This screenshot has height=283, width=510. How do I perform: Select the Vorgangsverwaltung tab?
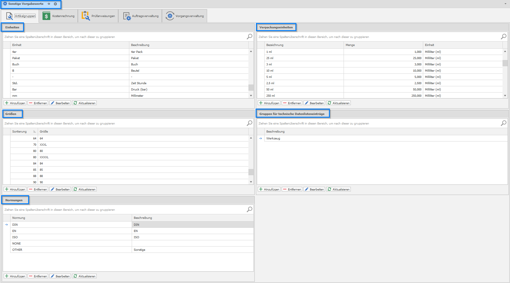[184, 16]
